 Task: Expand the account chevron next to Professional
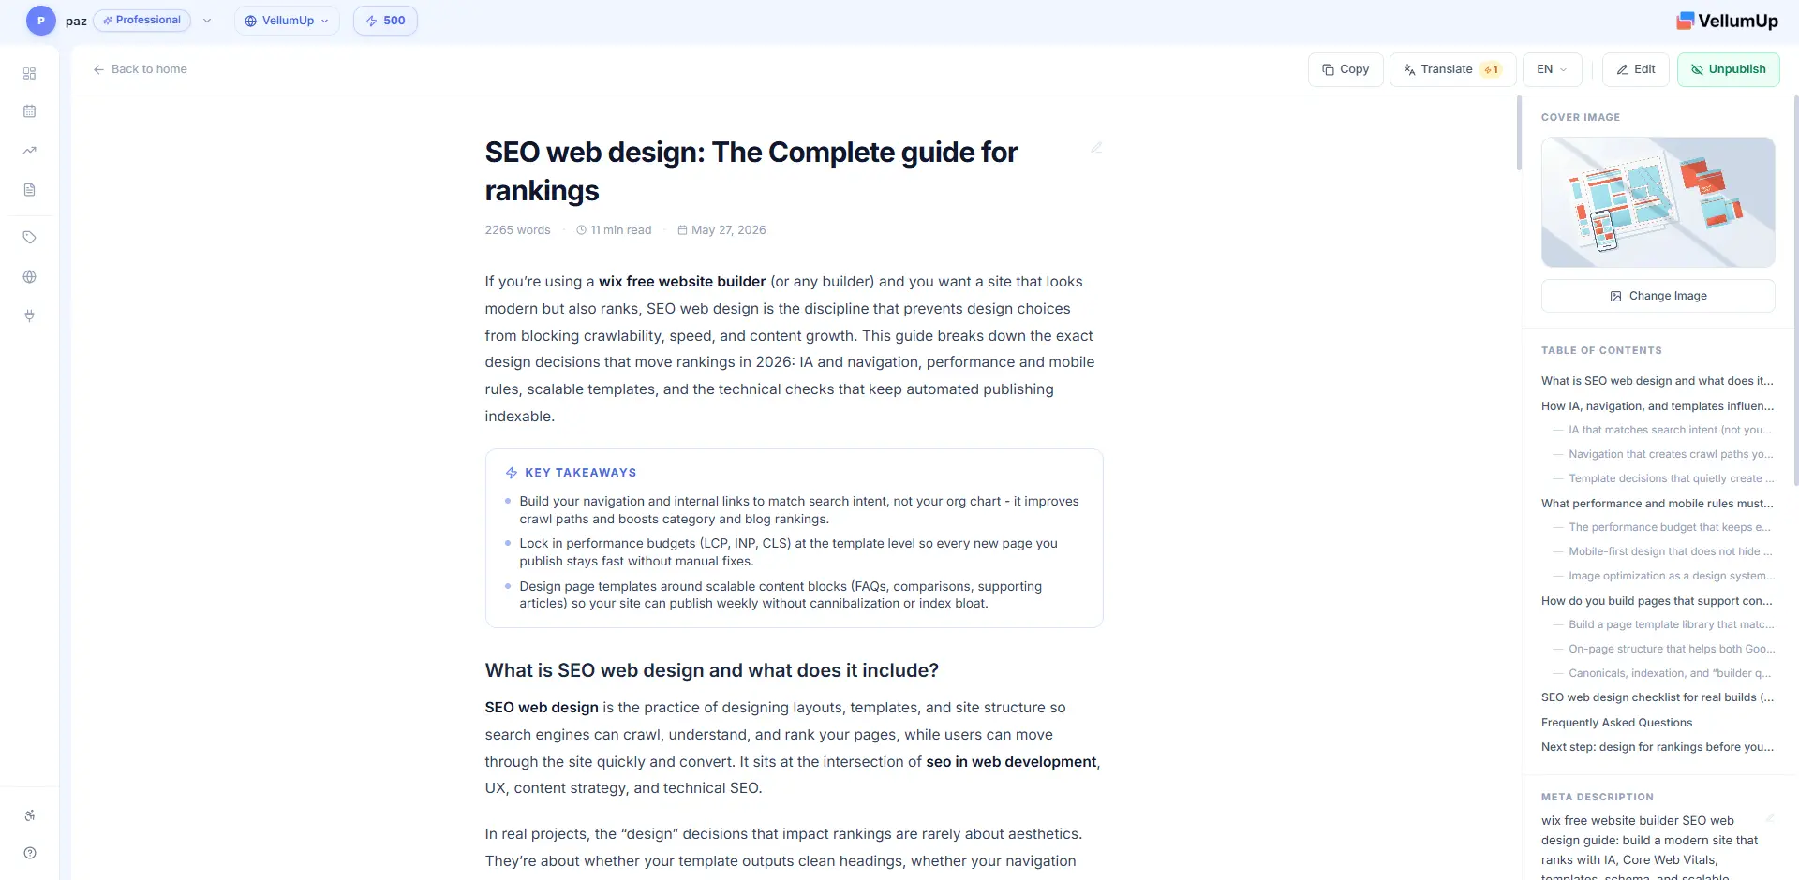207,21
